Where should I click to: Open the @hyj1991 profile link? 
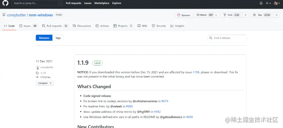point(143,112)
